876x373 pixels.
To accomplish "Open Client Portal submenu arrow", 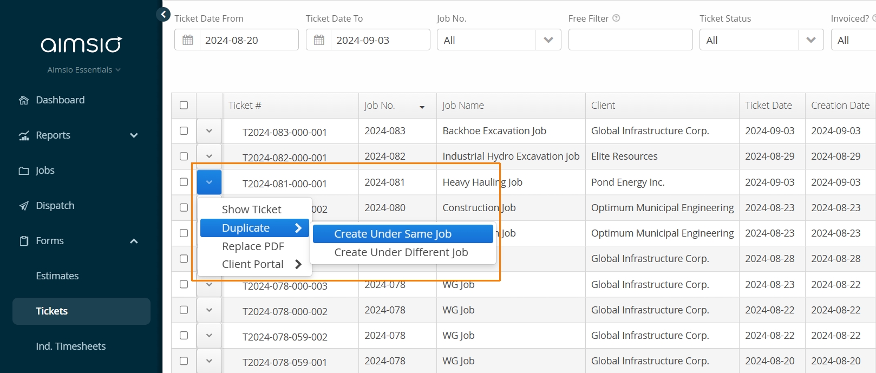I will pyautogui.click(x=298, y=264).
